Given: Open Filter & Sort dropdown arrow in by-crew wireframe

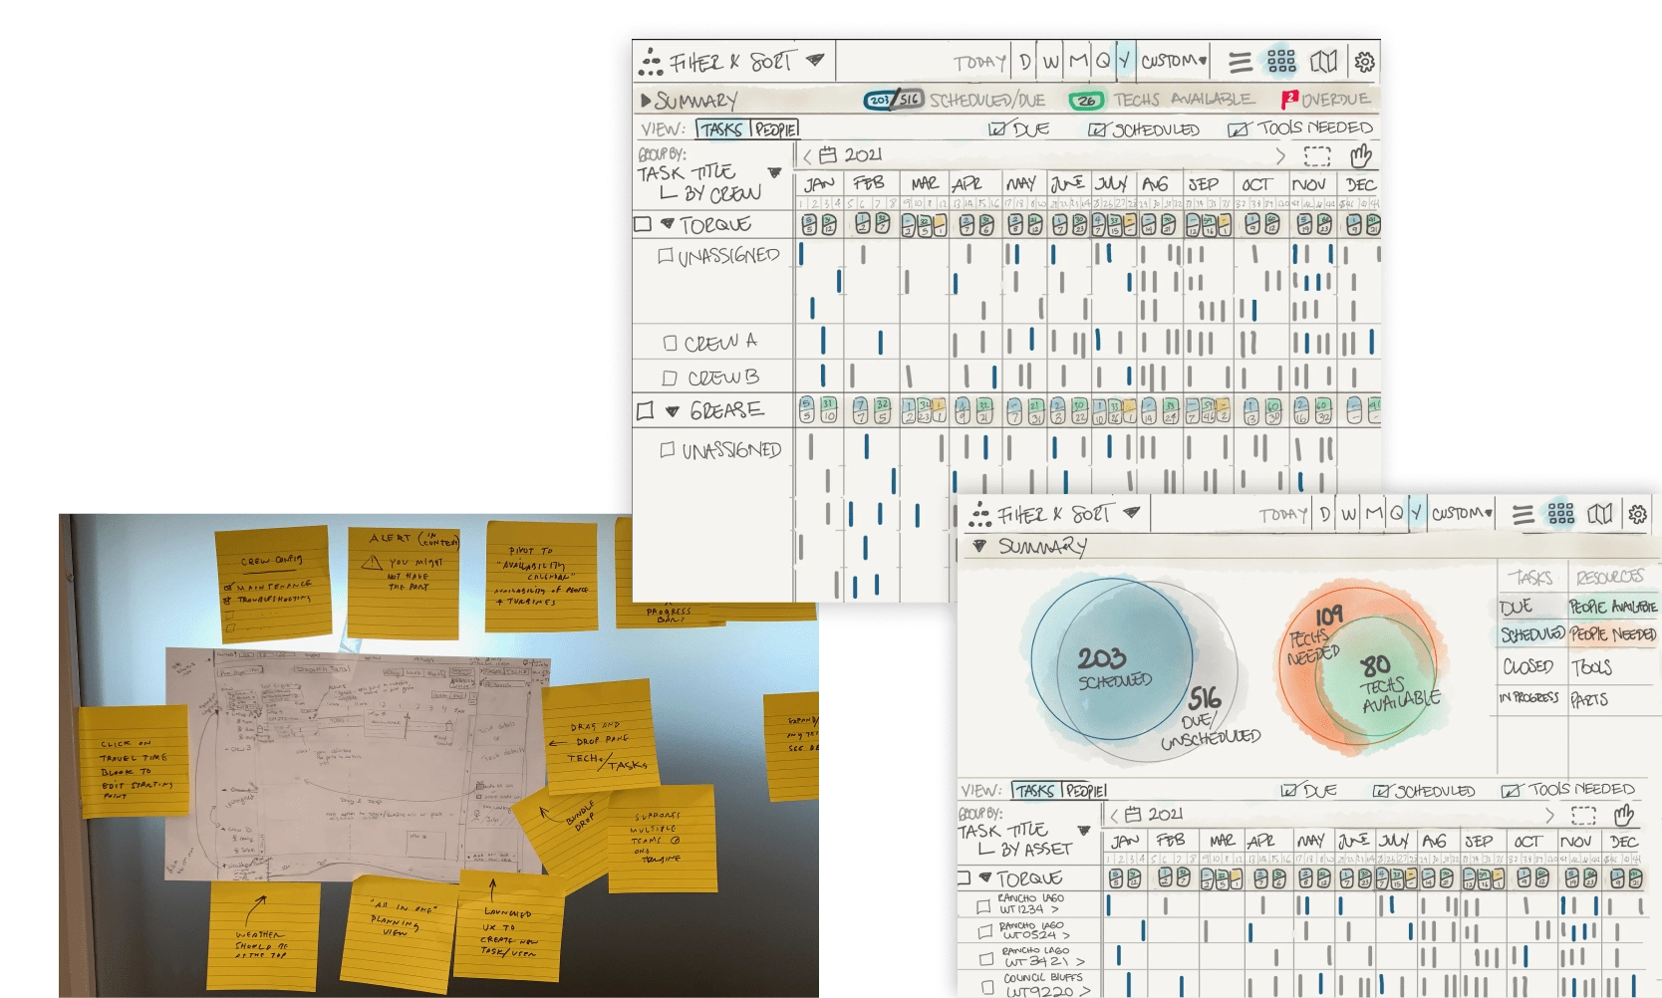Looking at the screenshot, I should pos(815,60).
